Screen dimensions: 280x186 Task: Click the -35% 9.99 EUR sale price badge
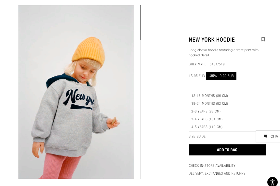[x=221, y=76]
